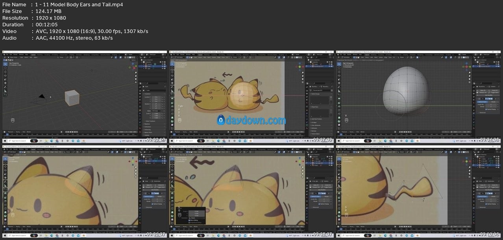Click Toggle Stack in the 00:04:08 frame

click(x=494, y=93)
